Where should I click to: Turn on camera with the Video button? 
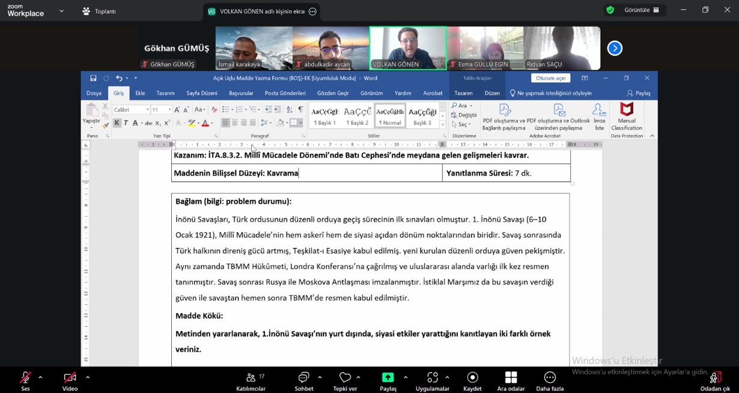[70, 382]
